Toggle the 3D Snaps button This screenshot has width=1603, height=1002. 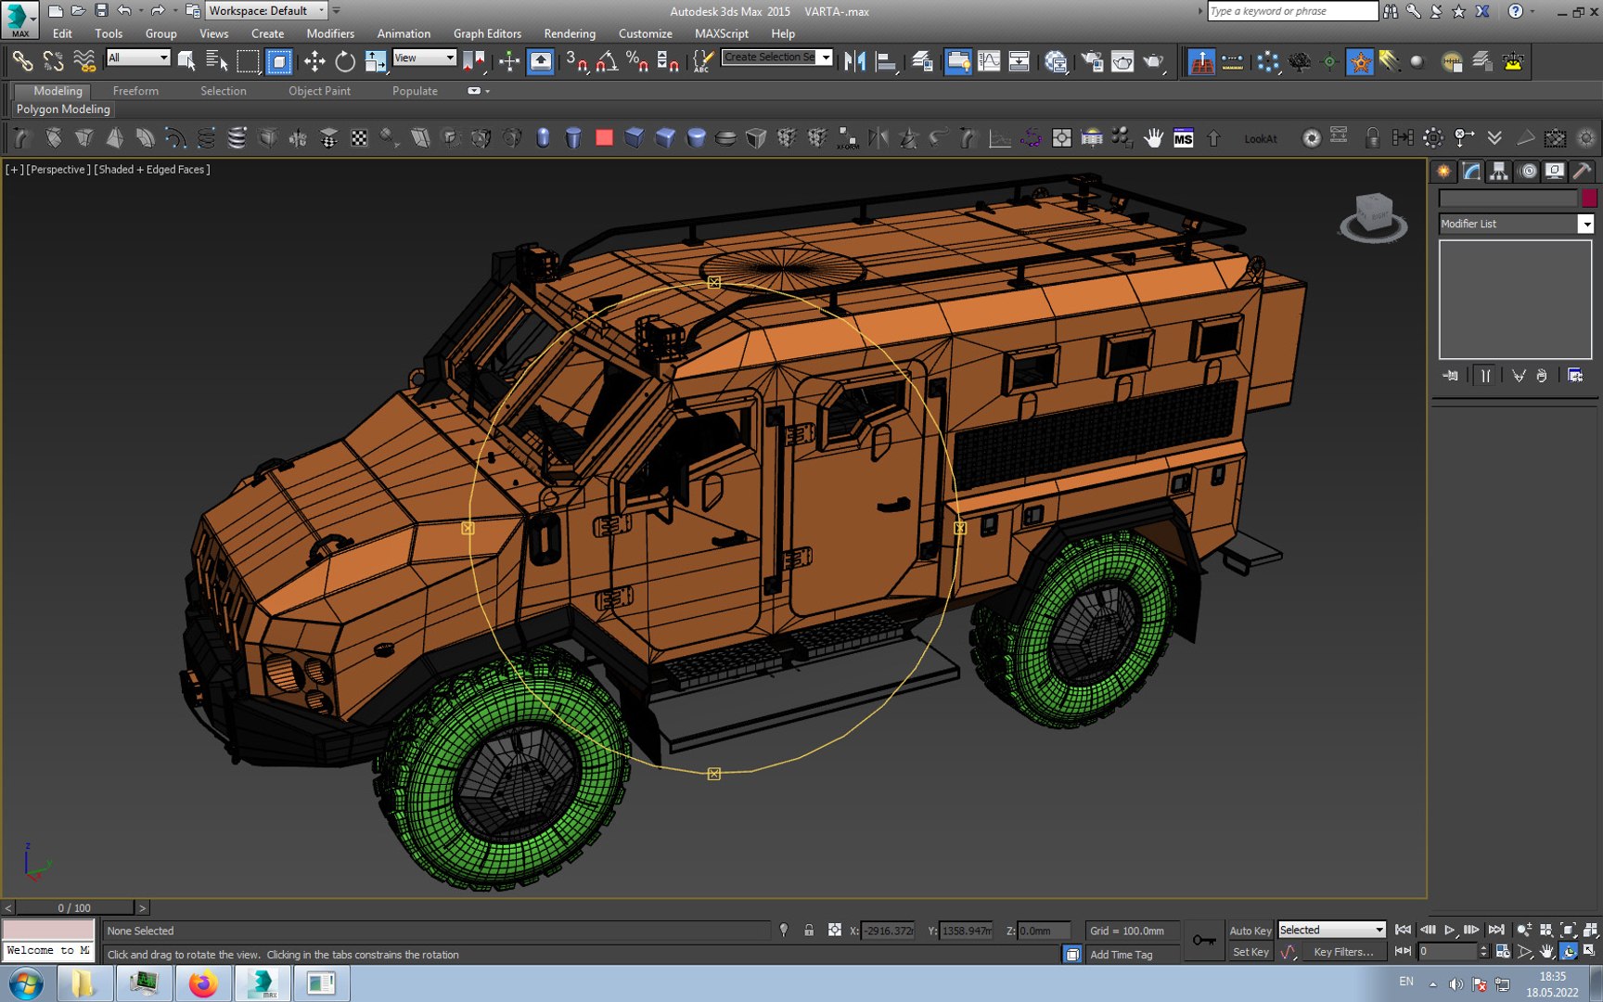point(576,61)
